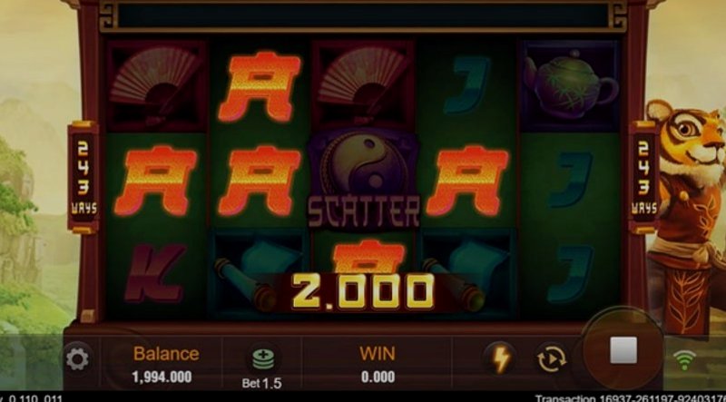Select the K symbol on first reel
Image resolution: width=726 pixels, height=402 pixels.
click(x=155, y=273)
